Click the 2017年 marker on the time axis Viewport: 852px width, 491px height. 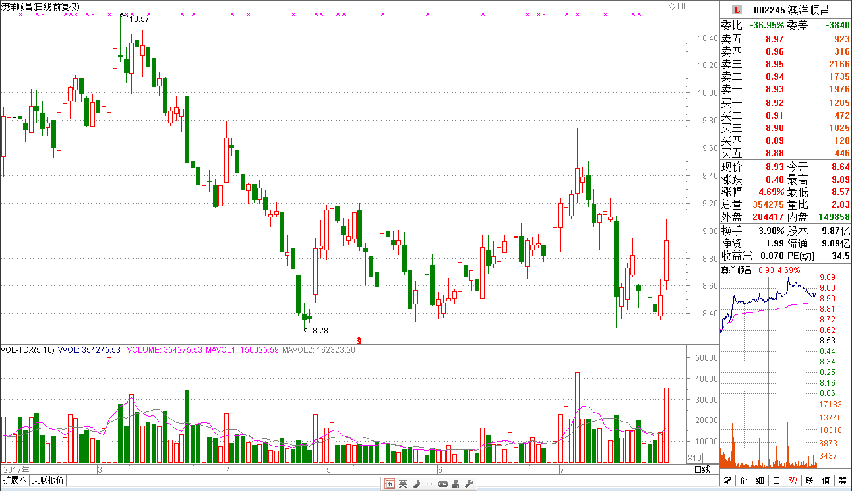click(16, 469)
